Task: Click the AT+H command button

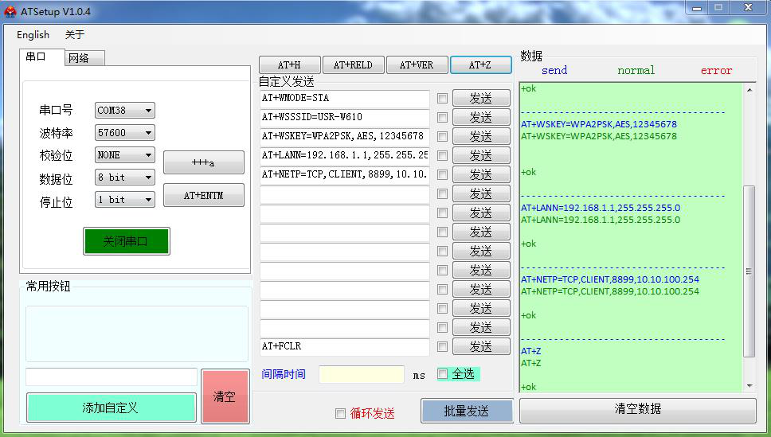Action: click(x=290, y=65)
